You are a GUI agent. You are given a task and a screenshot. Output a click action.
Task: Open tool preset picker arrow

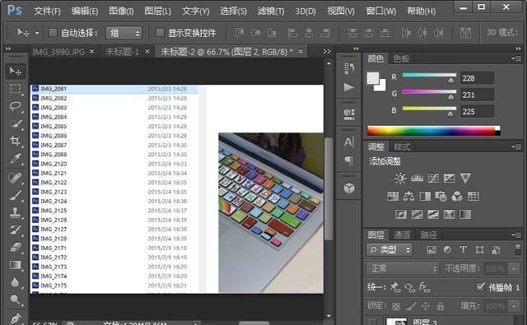(37, 33)
